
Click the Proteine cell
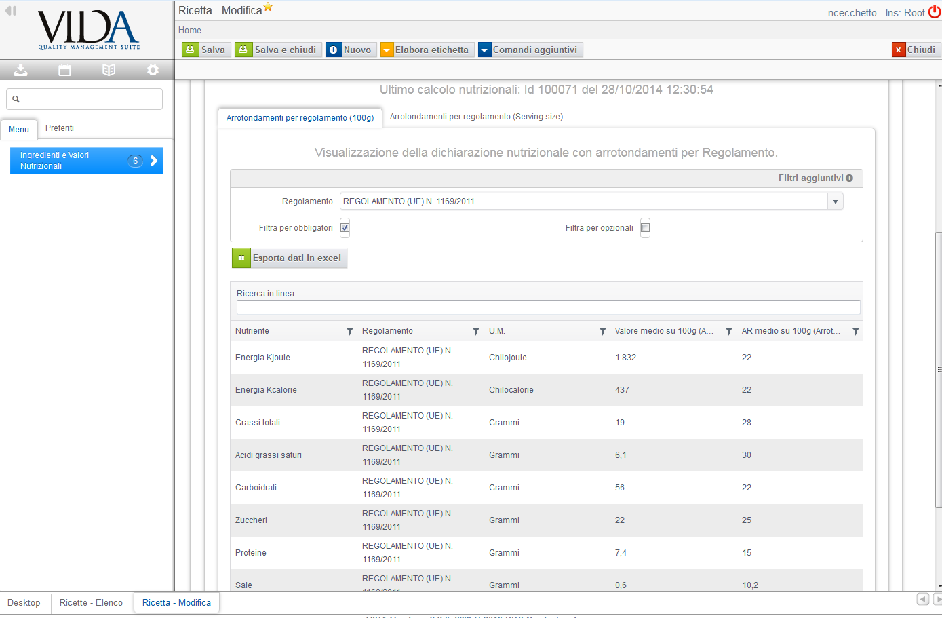click(x=294, y=553)
